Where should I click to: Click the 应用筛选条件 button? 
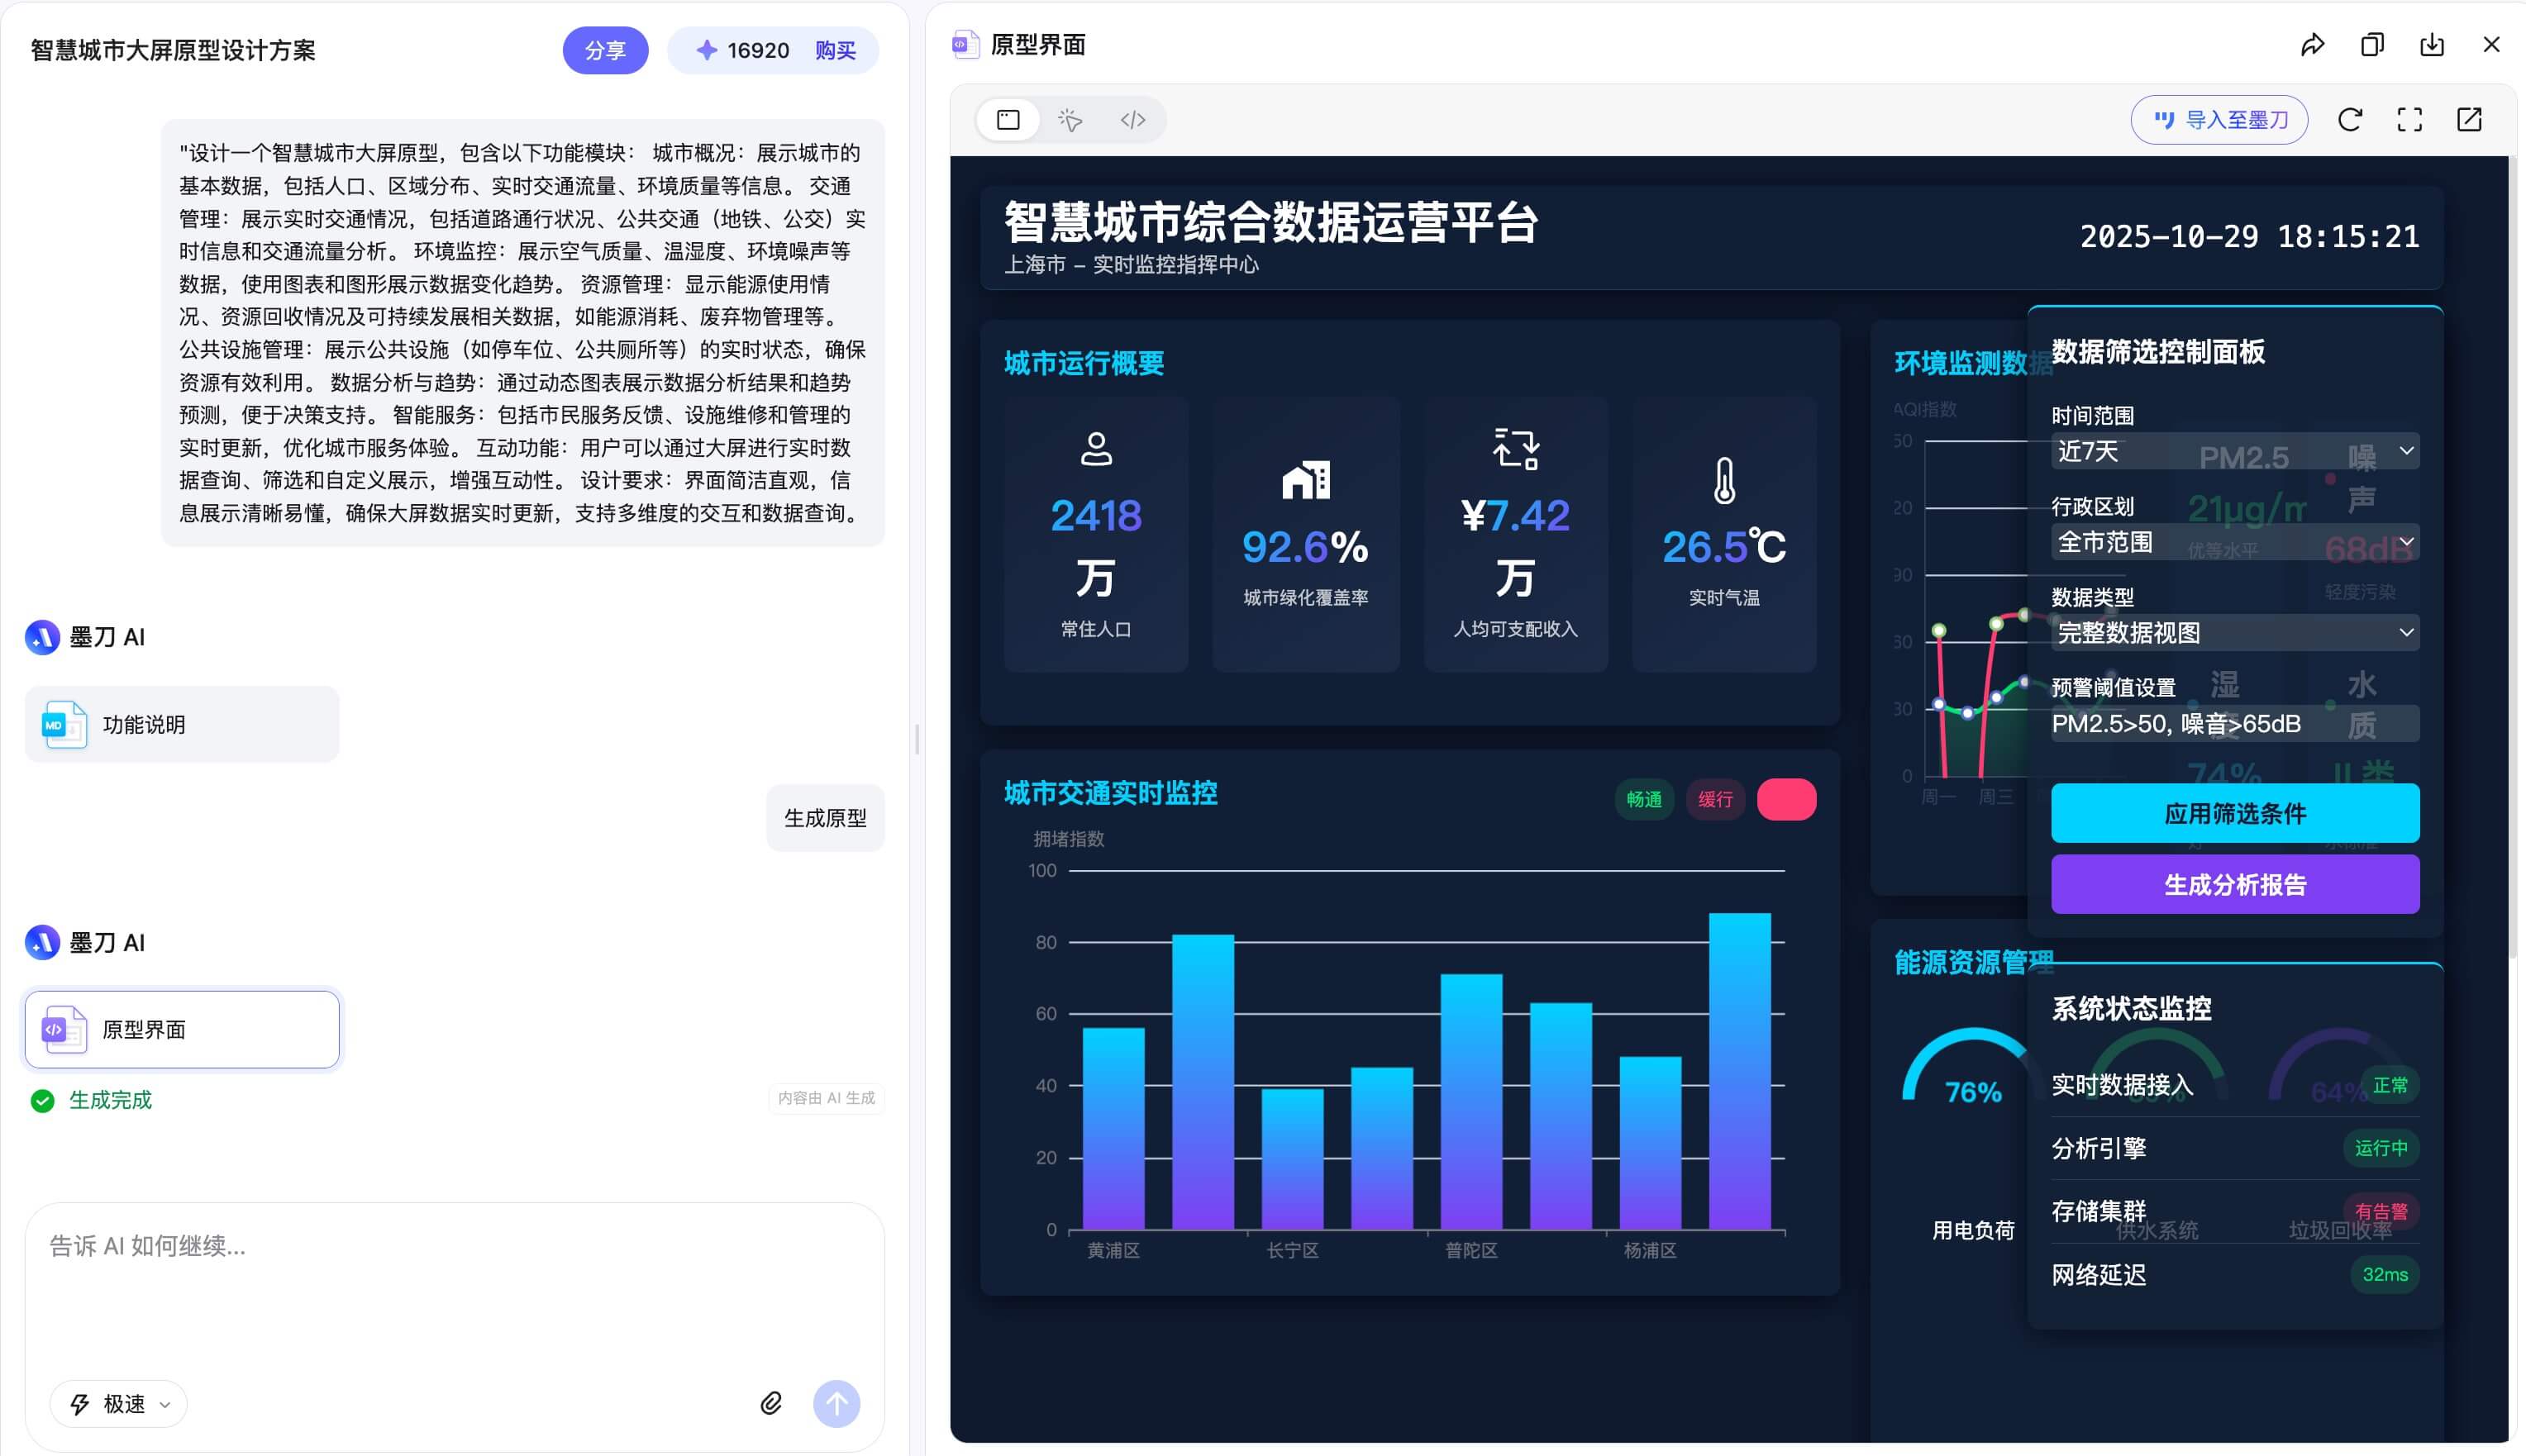click(x=2234, y=813)
